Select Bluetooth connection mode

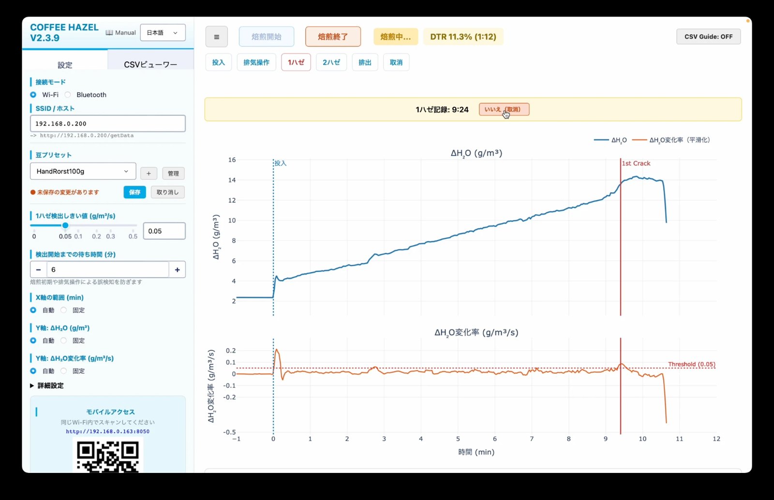coord(68,95)
